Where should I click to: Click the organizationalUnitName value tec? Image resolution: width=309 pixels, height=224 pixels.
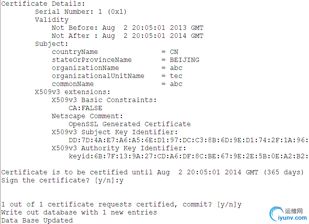point(176,76)
